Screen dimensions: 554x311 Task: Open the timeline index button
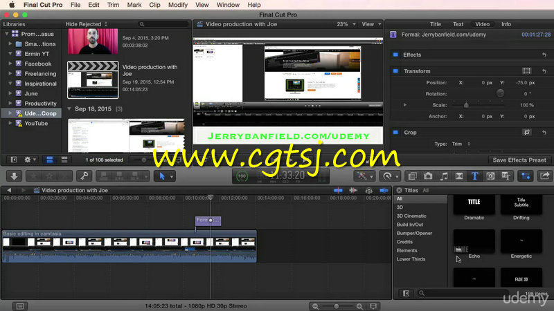point(20,306)
